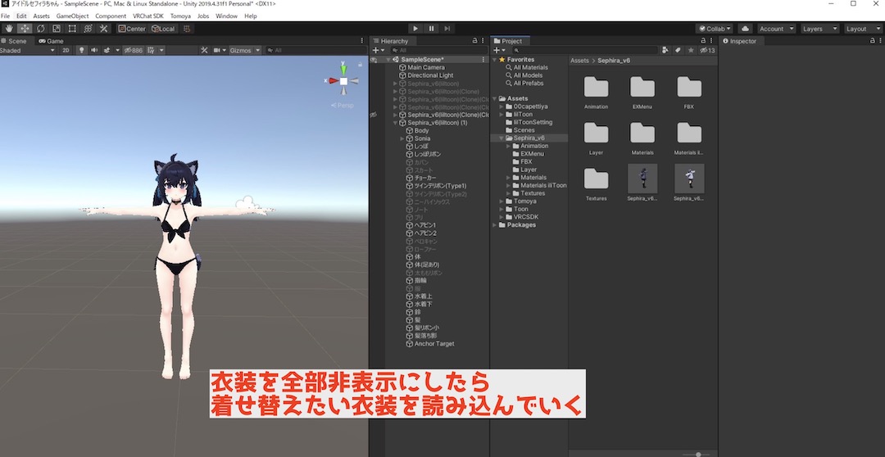Click the cloud services icon

pyautogui.click(x=744, y=28)
